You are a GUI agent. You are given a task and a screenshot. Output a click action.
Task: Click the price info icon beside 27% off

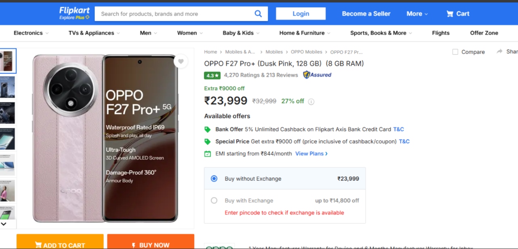(x=311, y=102)
